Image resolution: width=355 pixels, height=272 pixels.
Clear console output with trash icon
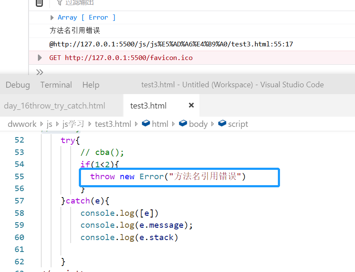(x=39, y=3)
